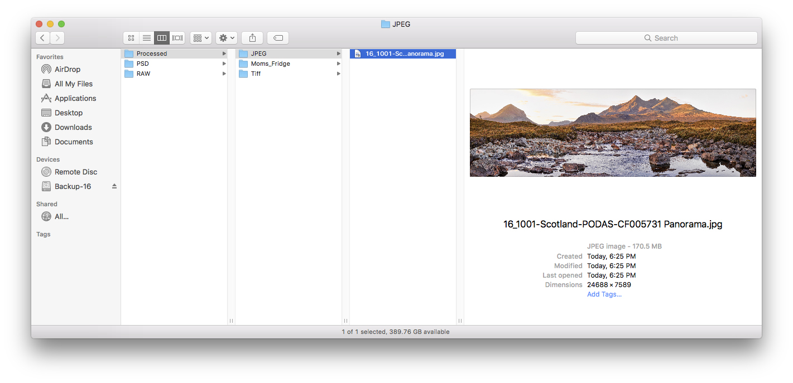Go back with the left arrow
Image resolution: width=793 pixels, height=383 pixels.
coord(43,38)
